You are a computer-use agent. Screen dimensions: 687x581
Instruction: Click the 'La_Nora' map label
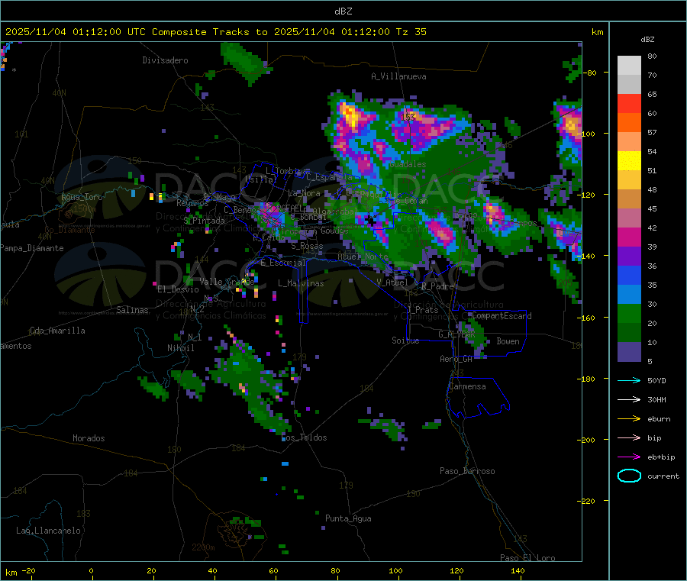[304, 193]
